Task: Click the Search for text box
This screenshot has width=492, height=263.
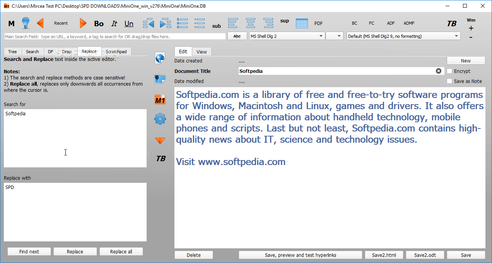Action: (x=75, y=138)
